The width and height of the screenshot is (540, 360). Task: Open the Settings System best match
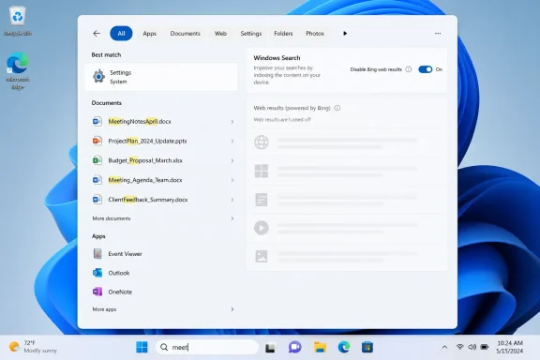tap(161, 77)
